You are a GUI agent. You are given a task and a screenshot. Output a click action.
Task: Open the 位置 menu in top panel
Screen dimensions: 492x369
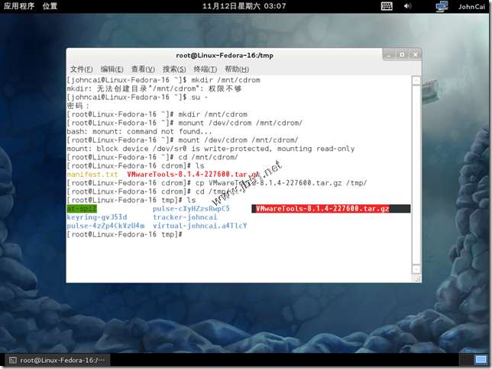point(50,6)
